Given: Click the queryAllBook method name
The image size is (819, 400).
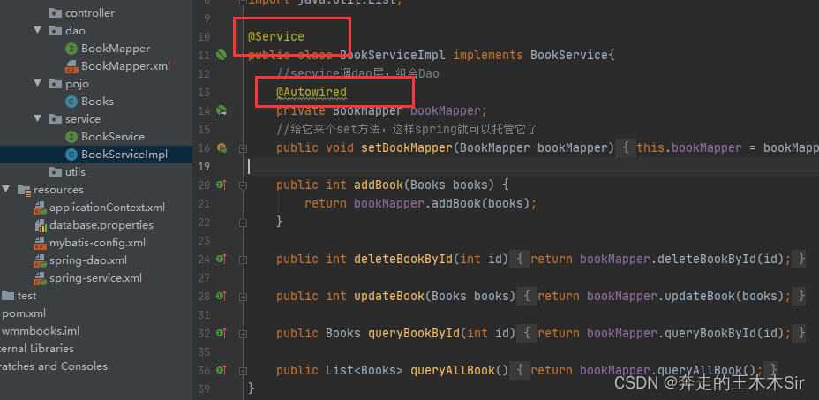Looking at the screenshot, I should coord(453,371).
